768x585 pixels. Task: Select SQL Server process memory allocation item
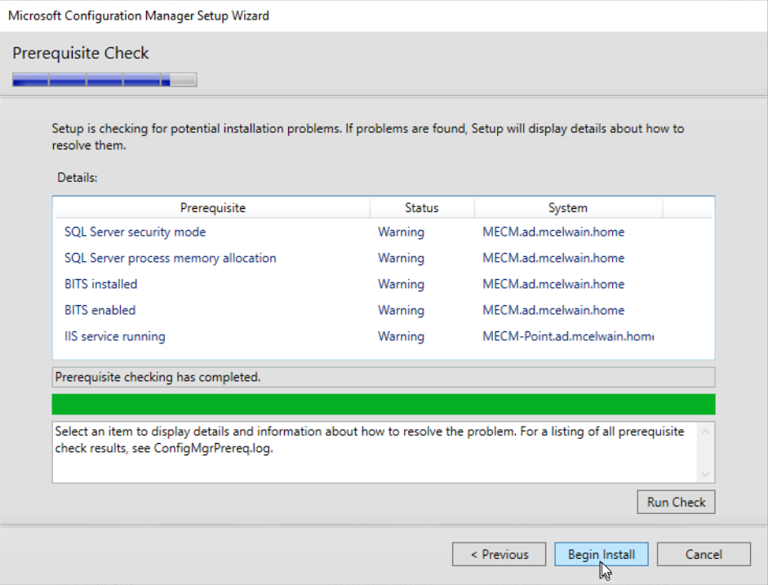click(x=170, y=258)
